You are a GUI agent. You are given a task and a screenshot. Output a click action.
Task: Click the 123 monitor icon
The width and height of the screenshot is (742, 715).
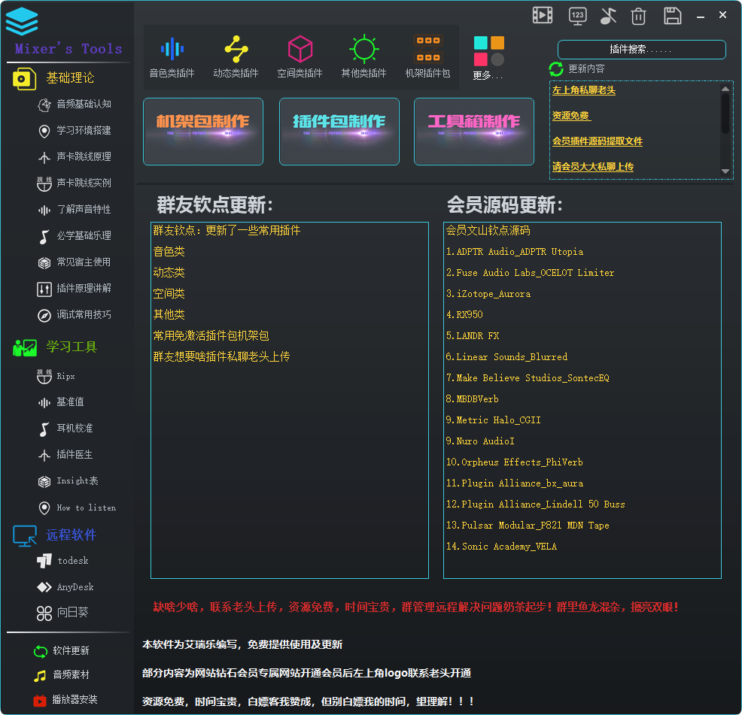pyautogui.click(x=577, y=16)
